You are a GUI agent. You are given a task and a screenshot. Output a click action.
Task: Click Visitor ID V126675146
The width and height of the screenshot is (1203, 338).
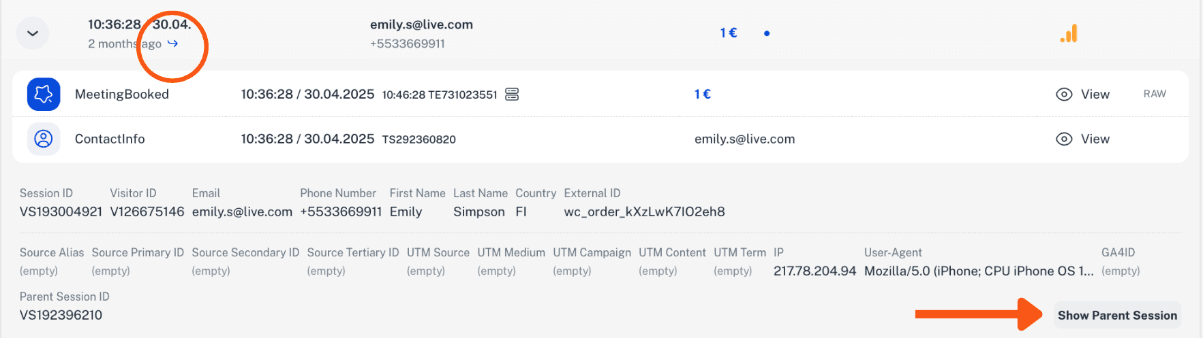coord(147,212)
